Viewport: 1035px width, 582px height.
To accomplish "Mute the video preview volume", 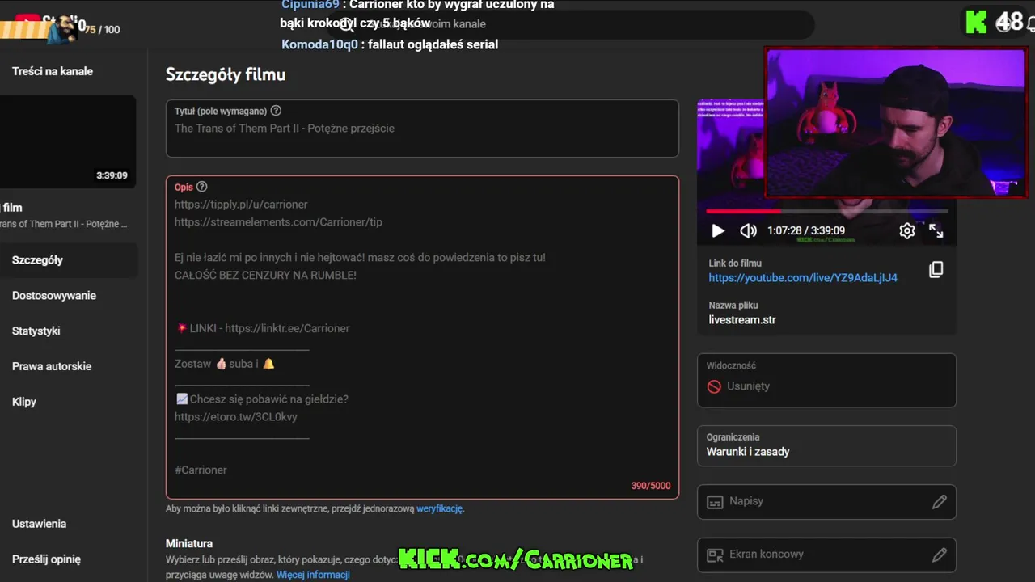I will coord(749,231).
